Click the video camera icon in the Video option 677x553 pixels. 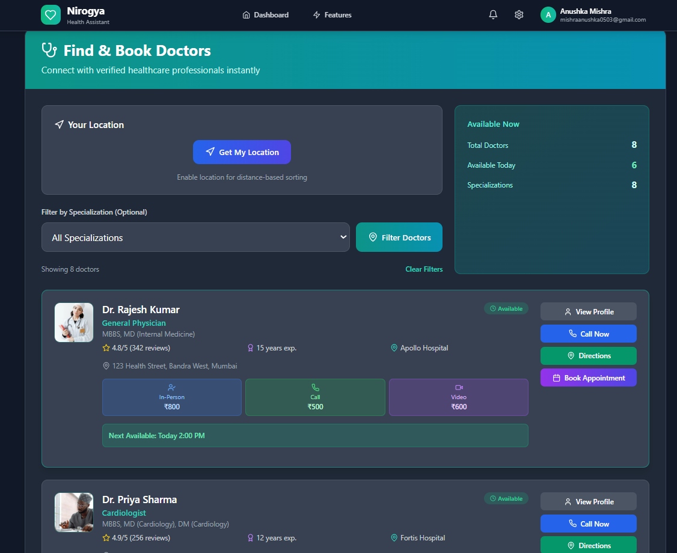pos(458,388)
